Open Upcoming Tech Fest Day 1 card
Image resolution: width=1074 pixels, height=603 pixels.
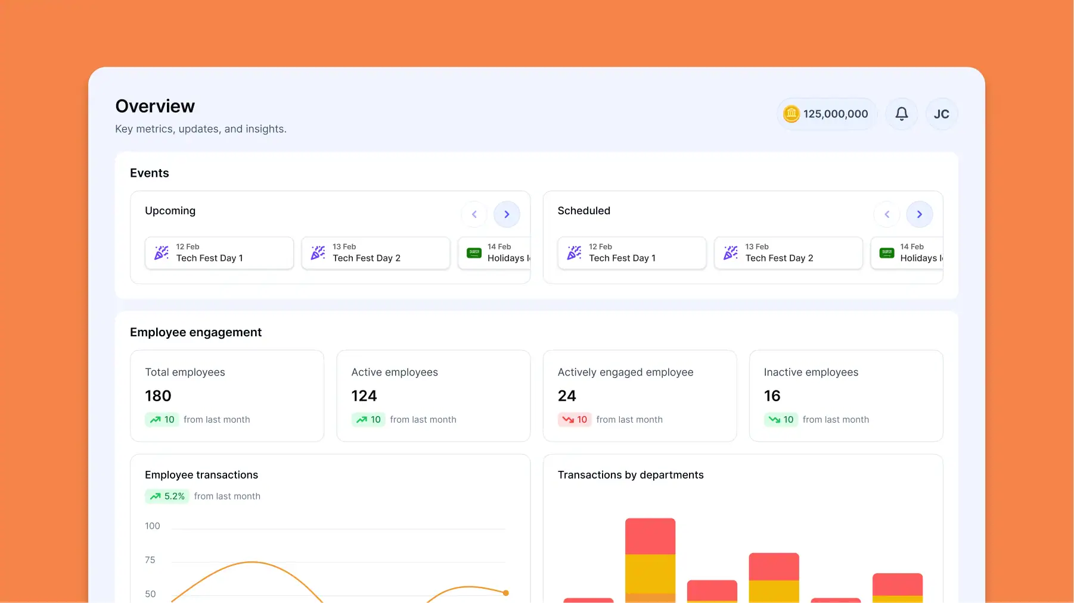219,253
